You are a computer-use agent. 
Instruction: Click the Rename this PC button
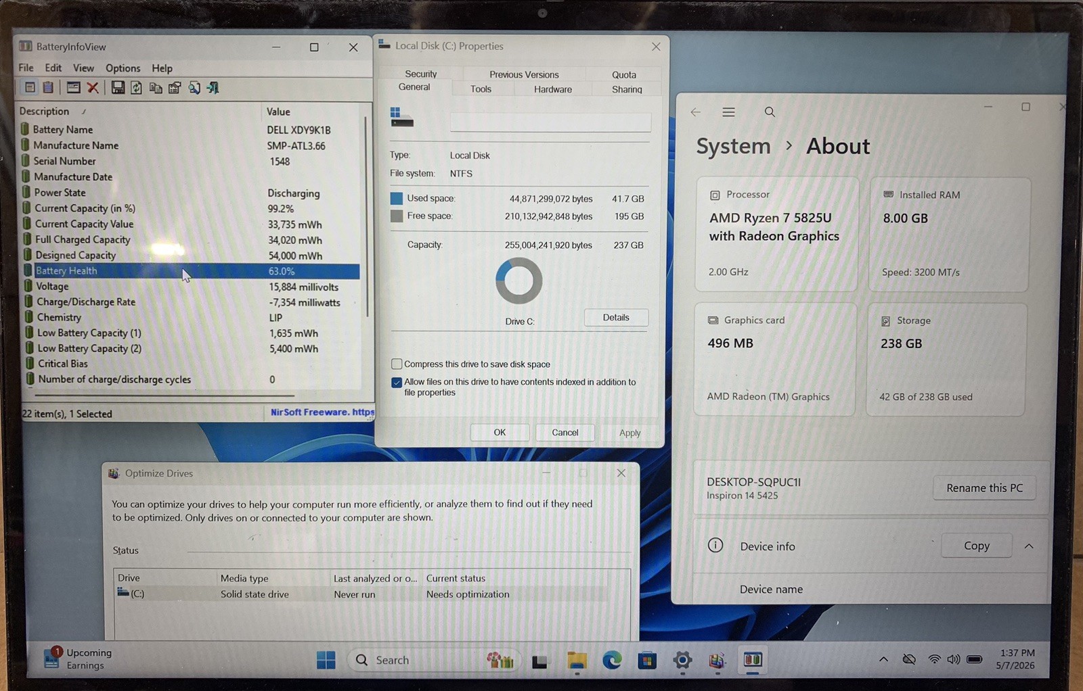click(984, 487)
